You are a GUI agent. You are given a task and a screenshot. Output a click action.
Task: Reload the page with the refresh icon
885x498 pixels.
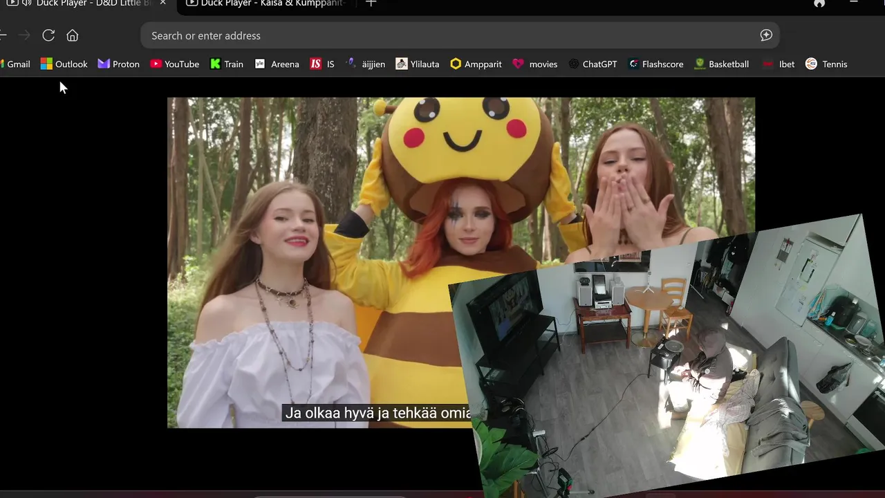48,35
